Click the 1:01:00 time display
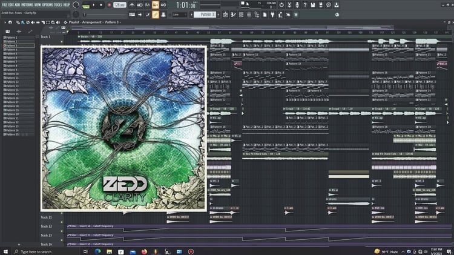Viewport: 454px width, 255px height. pyautogui.click(x=186, y=5)
